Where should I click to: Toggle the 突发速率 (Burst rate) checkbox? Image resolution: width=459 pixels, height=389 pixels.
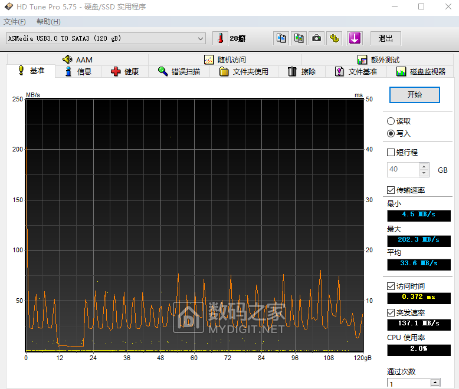coord(391,312)
